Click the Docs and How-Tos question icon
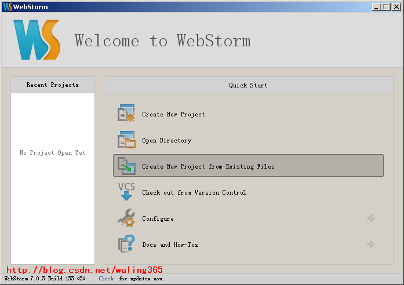Screen dimensions: 404x285 click(126, 243)
